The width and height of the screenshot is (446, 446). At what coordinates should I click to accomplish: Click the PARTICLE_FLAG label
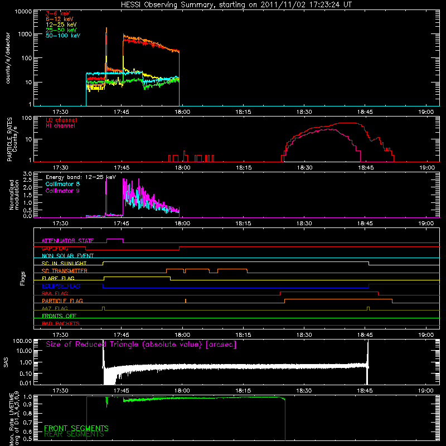tap(62, 300)
